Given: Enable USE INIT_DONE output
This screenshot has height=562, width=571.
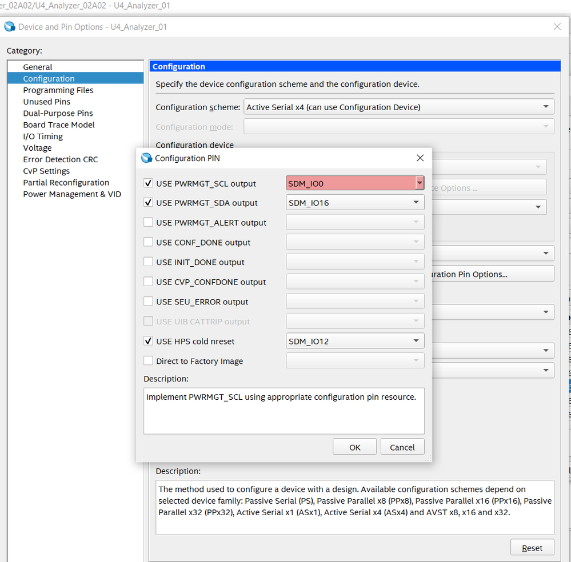Looking at the screenshot, I should (x=148, y=262).
